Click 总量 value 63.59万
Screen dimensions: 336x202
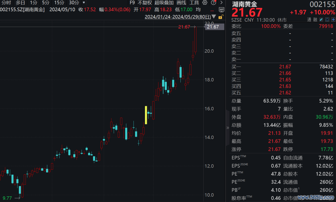[x=272, y=101]
